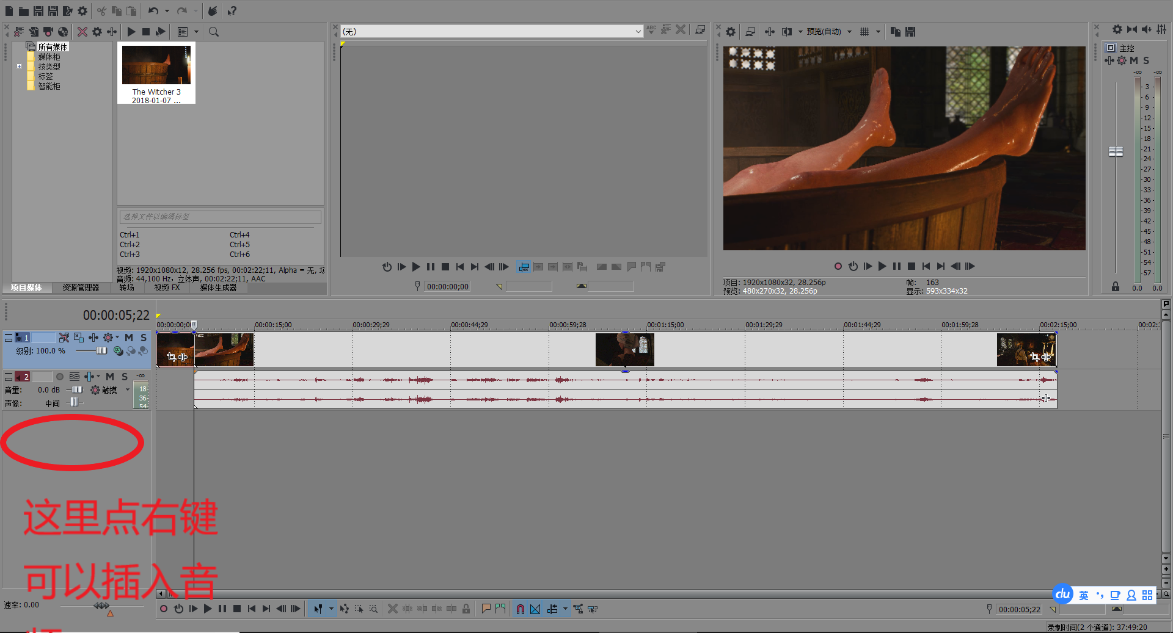
Task: Mute video track 1
Action: click(129, 338)
